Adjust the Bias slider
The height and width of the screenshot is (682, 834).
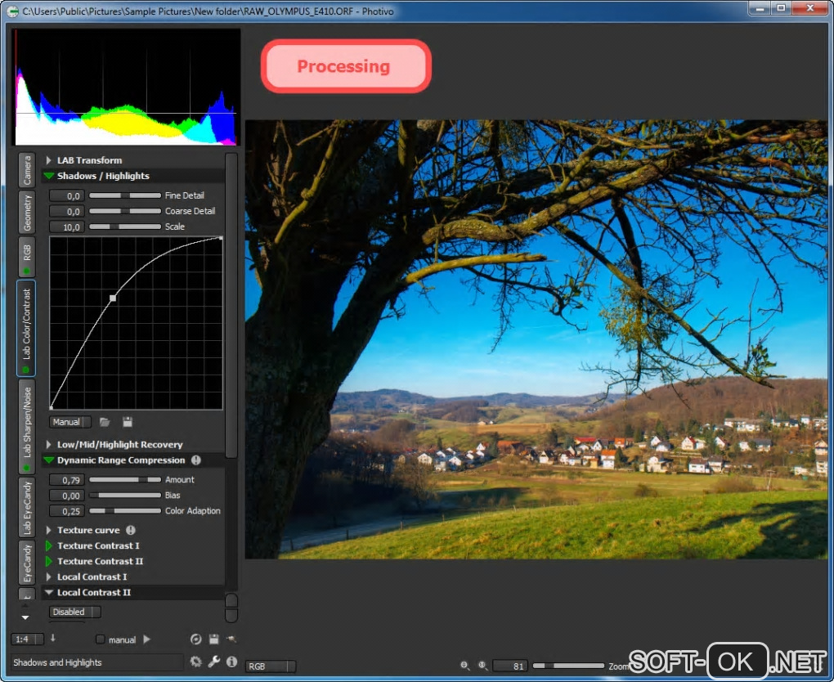coord(125,496)
